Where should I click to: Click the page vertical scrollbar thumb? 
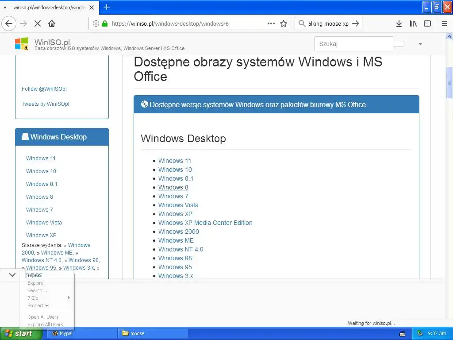(449, 83)
